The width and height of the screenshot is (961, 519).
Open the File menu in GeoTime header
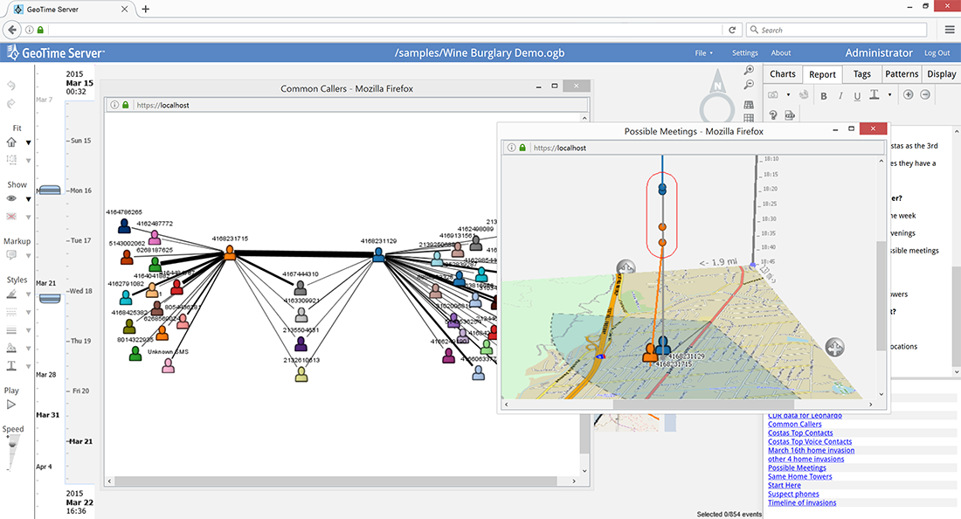coord(703,53)
